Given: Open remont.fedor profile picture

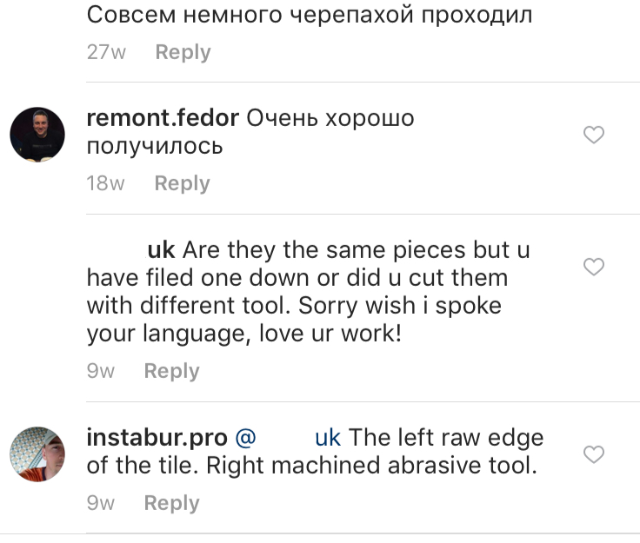Looking at the screenshot, I should pos(37,135).
